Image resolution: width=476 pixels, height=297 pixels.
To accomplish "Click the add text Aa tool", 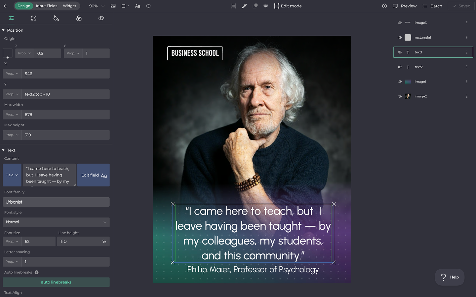I will (138, 6).
